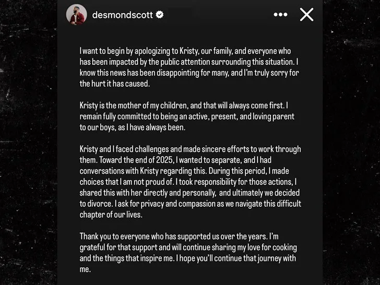Screen dimensions: 380x285
Task: Click the 'to our boys, as I have always been.' line
Action: [133, 127]
